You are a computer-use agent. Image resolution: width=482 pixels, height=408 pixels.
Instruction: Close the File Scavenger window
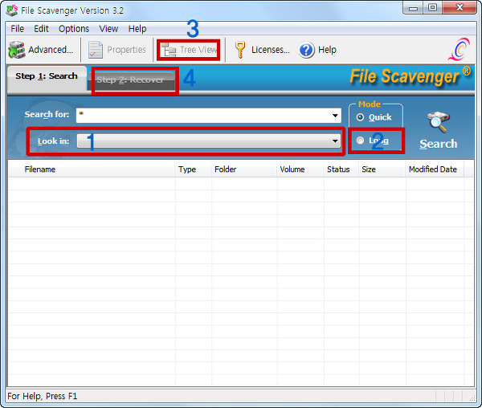pyautogui.click(x=460, y=8)
